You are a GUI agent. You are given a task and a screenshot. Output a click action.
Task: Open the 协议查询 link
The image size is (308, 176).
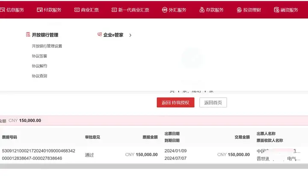click(39, 76)
